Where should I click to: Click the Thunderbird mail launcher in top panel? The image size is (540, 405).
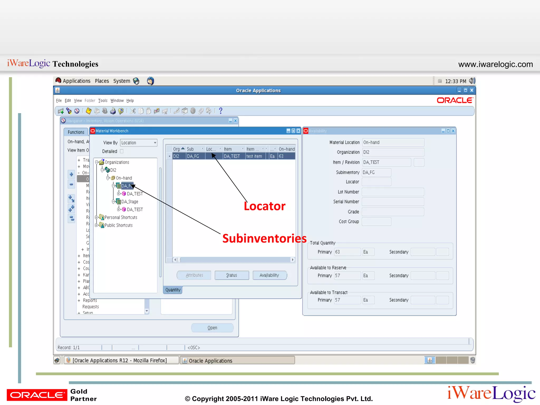pyautogui.click(x=151, y=81)
